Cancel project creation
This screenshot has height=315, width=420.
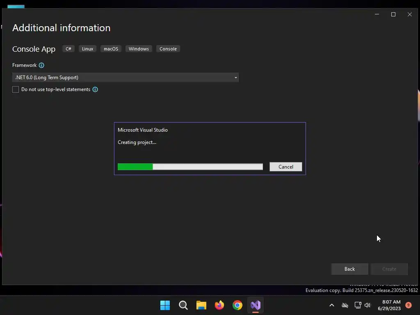click(286, 167)
